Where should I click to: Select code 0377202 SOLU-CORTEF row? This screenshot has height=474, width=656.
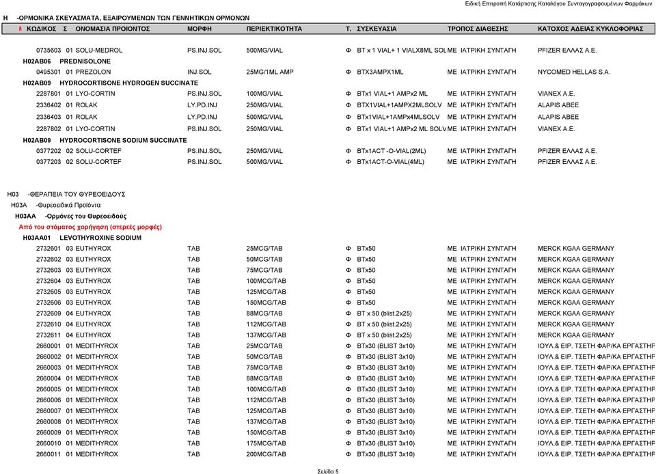click(316, 151)
